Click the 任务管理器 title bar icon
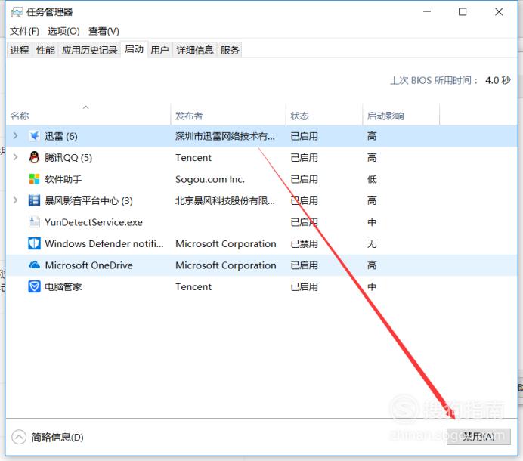Screen dimensions: 523x461 pyautogui.click(x=17, y=12)
